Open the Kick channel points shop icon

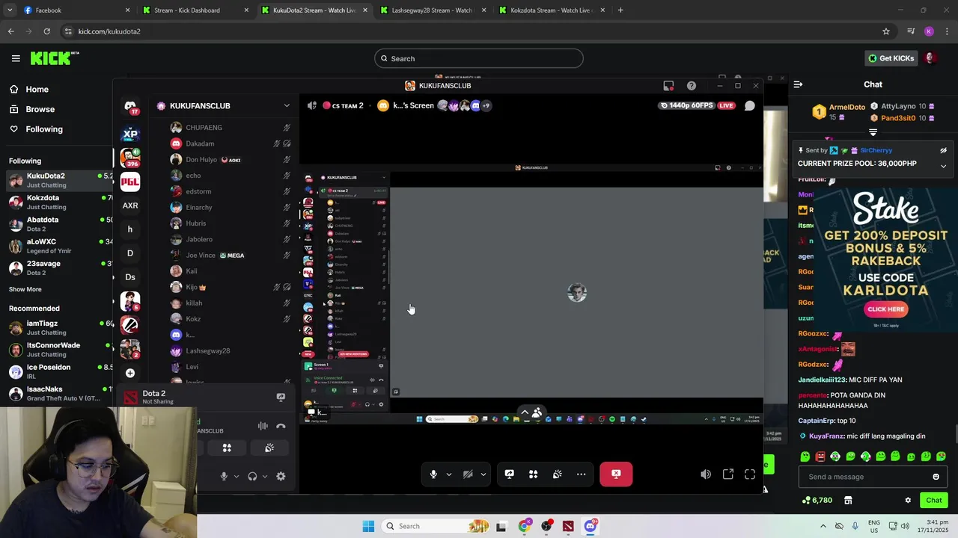click(848, 500)
